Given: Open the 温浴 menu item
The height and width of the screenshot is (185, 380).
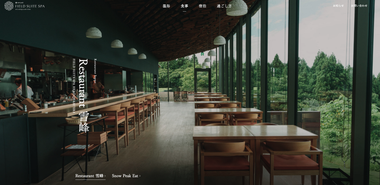Looking at the screenshot, I should click(166, 6).
